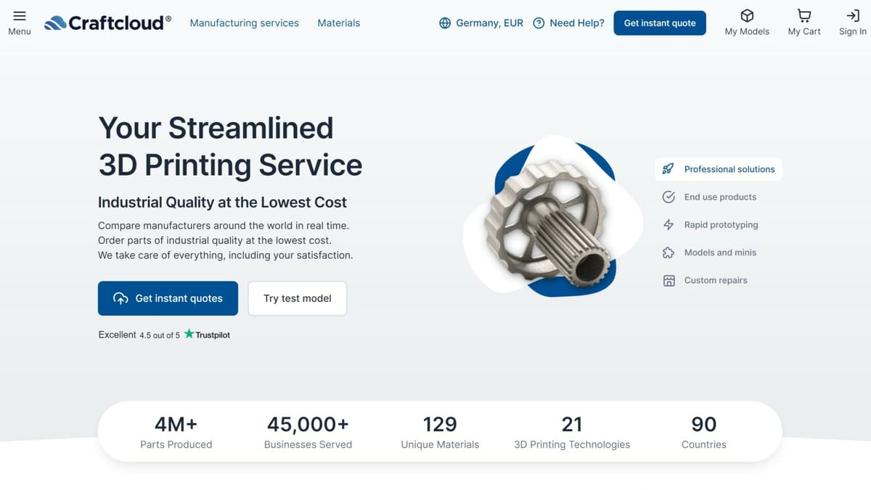The width and height of the screenshot is (871, 490).
Task: Click the 3D printed gear part image
Action: 554,217
